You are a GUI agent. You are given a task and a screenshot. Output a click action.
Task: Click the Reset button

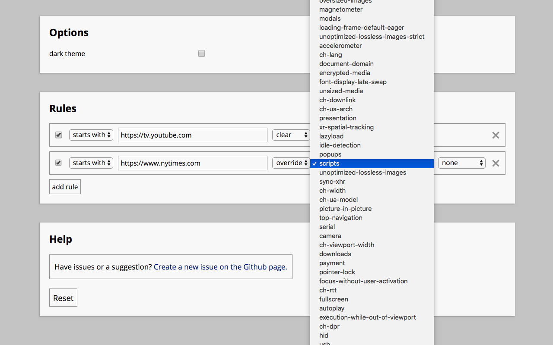[x=63, y=298]
